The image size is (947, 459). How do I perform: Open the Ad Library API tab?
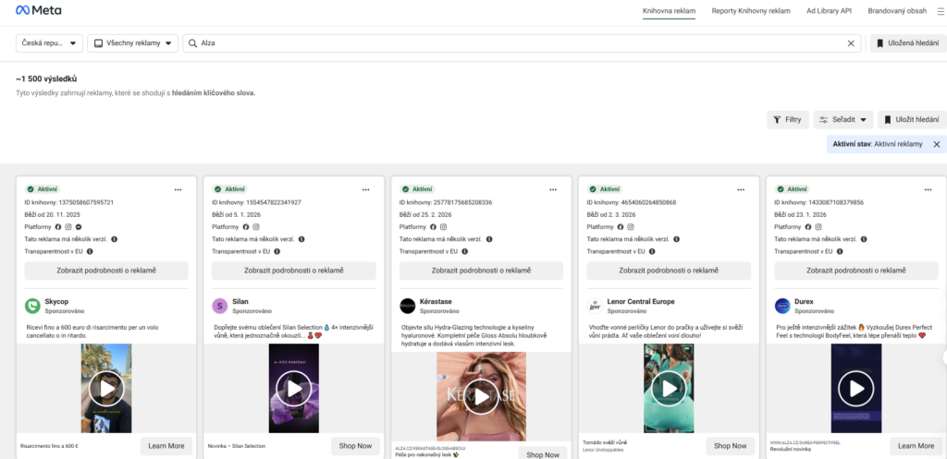[x=830, y=11]
